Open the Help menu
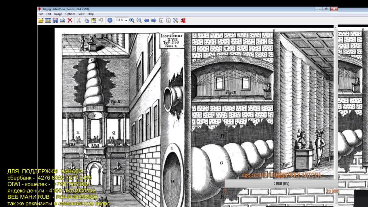368x207 pixels. 91,14
